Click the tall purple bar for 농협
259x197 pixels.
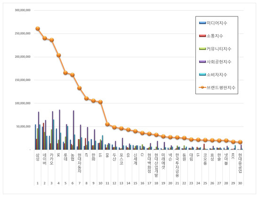(73, 130)
